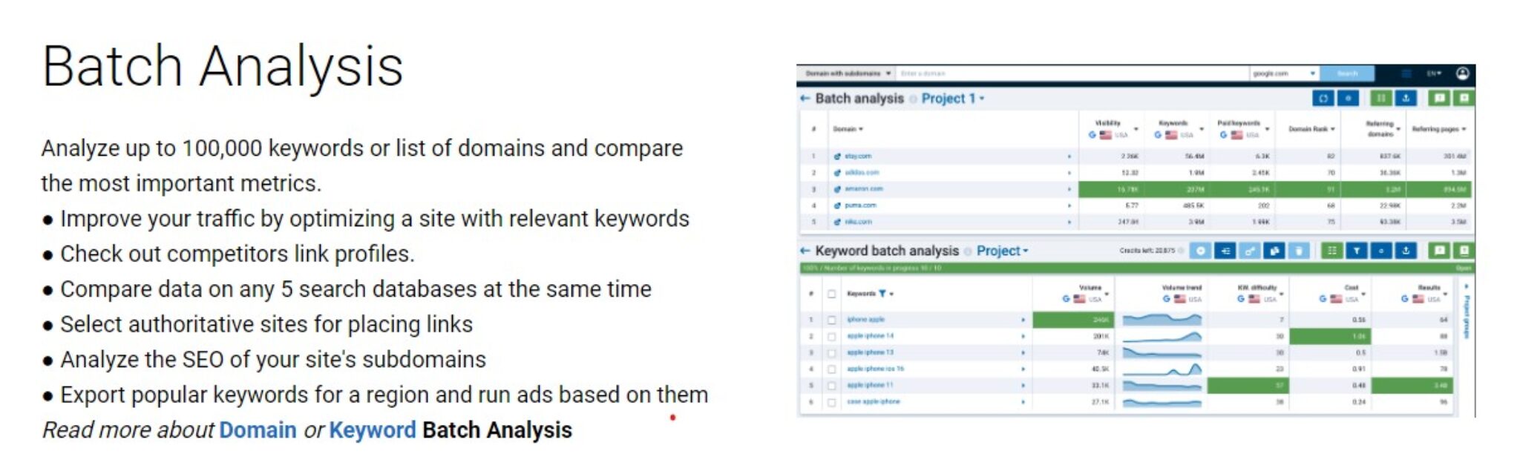Check the box for apple iphone 11 keyword
1520x468 pixels.
[x=832, y=386]
